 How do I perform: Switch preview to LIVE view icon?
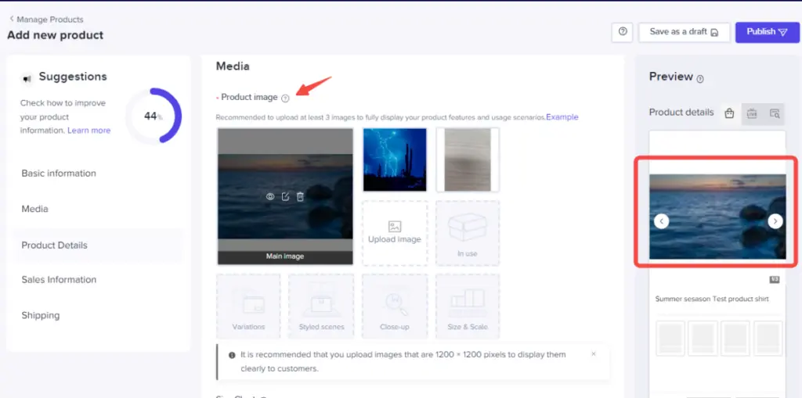tap(752, 113)
